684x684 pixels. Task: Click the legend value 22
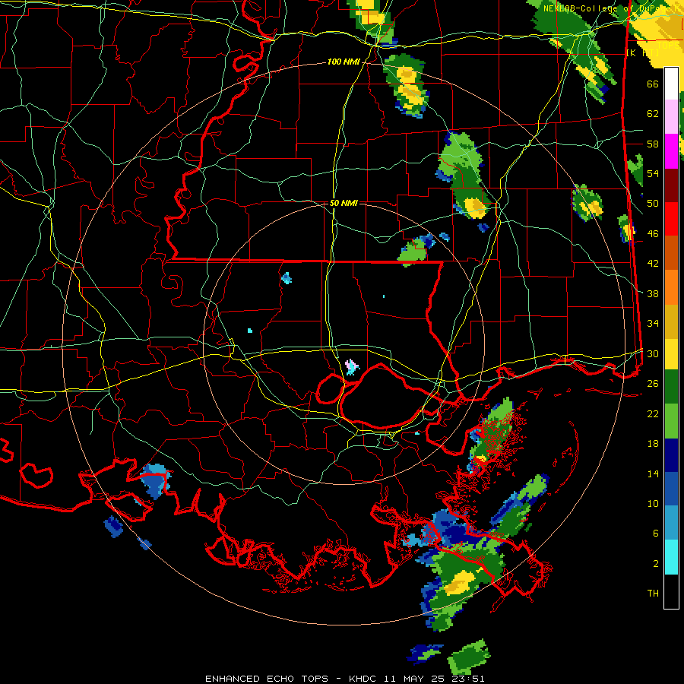point(653,413)
